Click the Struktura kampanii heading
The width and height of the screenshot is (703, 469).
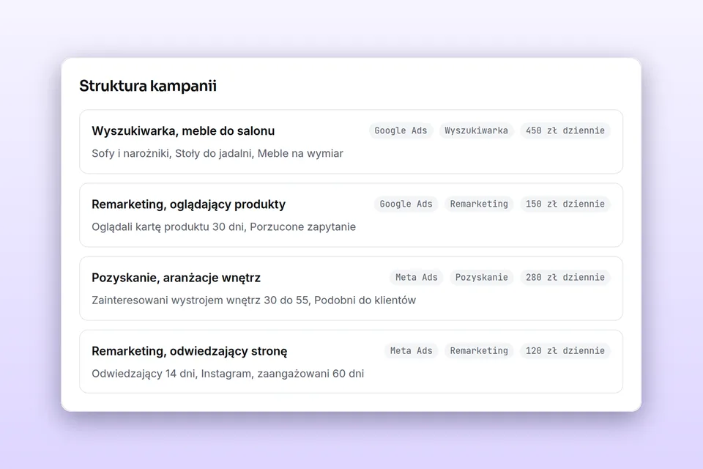tap(147, 86)
